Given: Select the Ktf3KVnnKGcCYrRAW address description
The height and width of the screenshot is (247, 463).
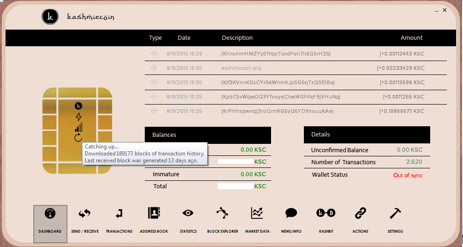Looking at the screenshot, I should coord(278,82).
